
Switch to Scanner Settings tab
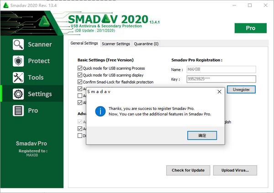point(116,44)
